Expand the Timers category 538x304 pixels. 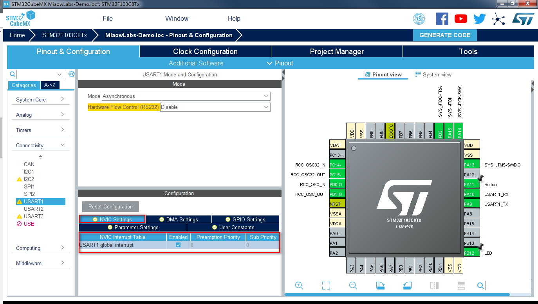[40, 130]
